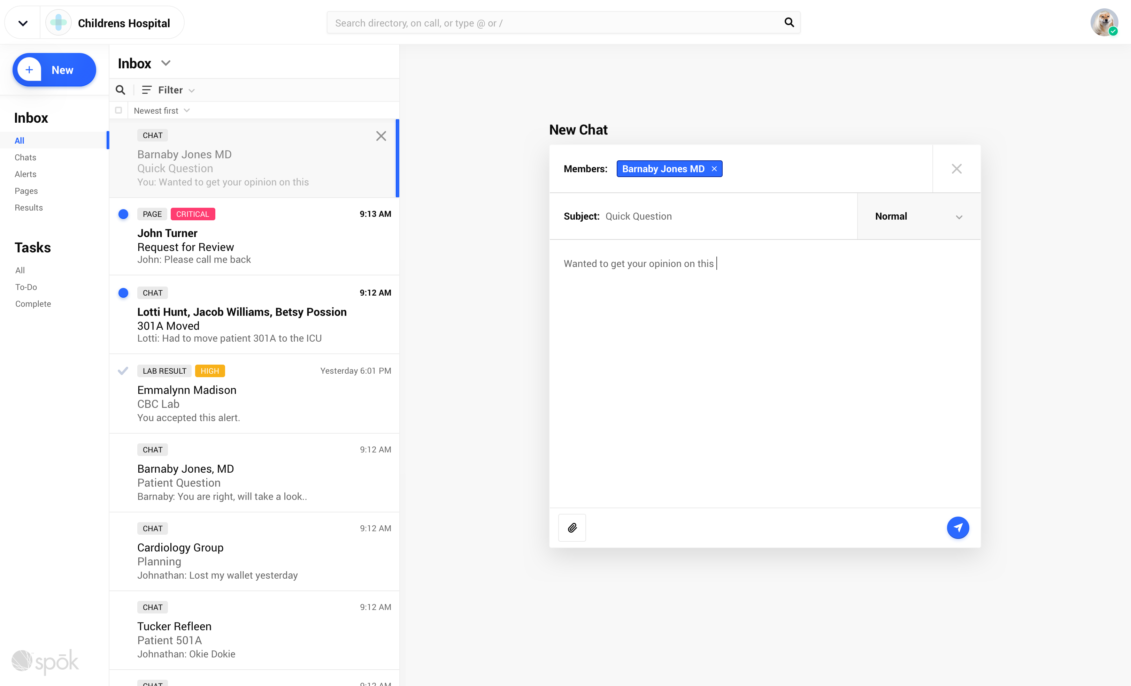
Task: Send the chat message
Action: [958, 528]
